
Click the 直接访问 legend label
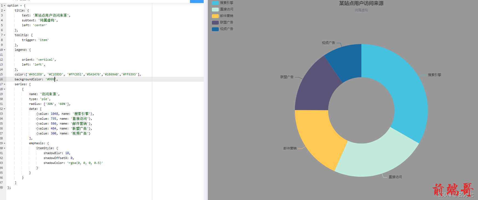pyautogui.click(x=227, y=9)
